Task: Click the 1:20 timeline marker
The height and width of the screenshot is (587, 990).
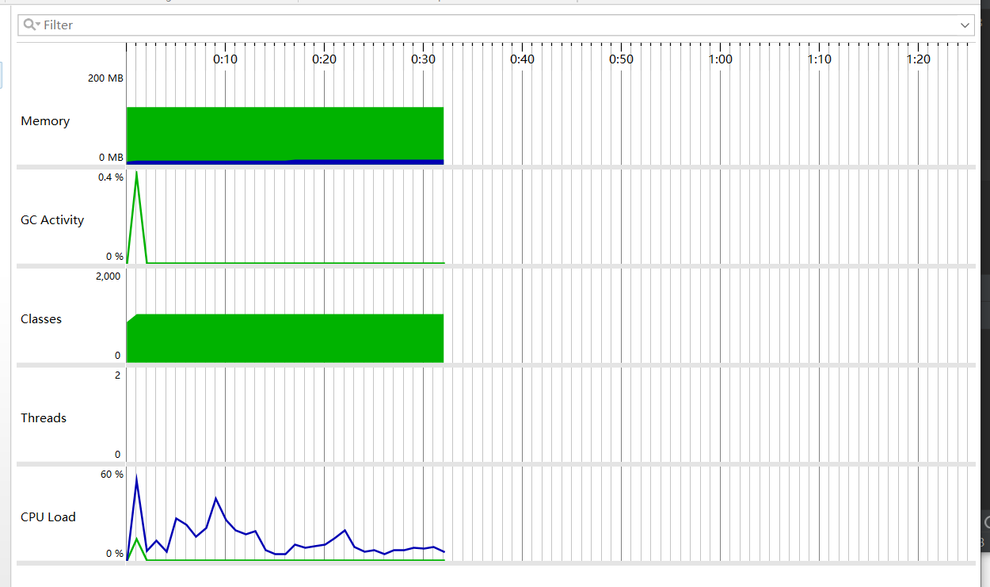Action: pos(919,59)
